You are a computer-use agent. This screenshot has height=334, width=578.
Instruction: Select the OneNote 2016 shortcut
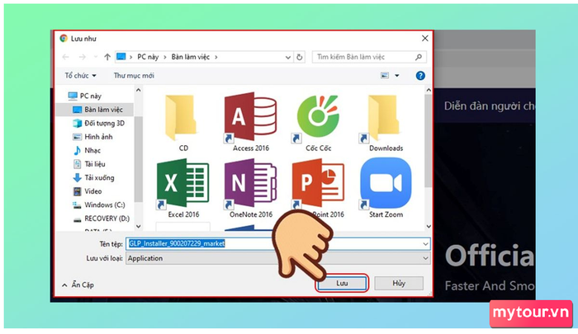(x=251, y=189)
